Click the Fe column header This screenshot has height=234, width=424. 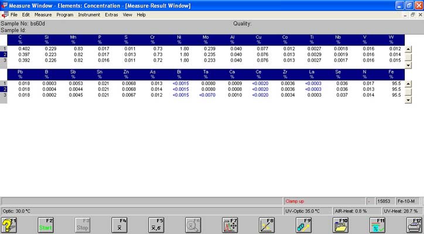391,74
